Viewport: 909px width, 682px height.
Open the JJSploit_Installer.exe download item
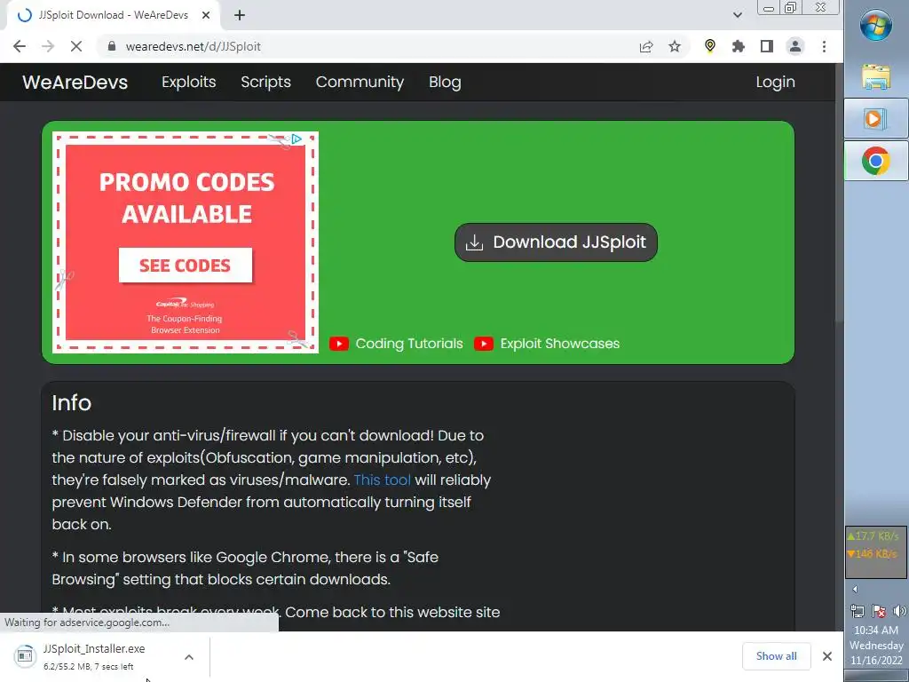(92, 656)
